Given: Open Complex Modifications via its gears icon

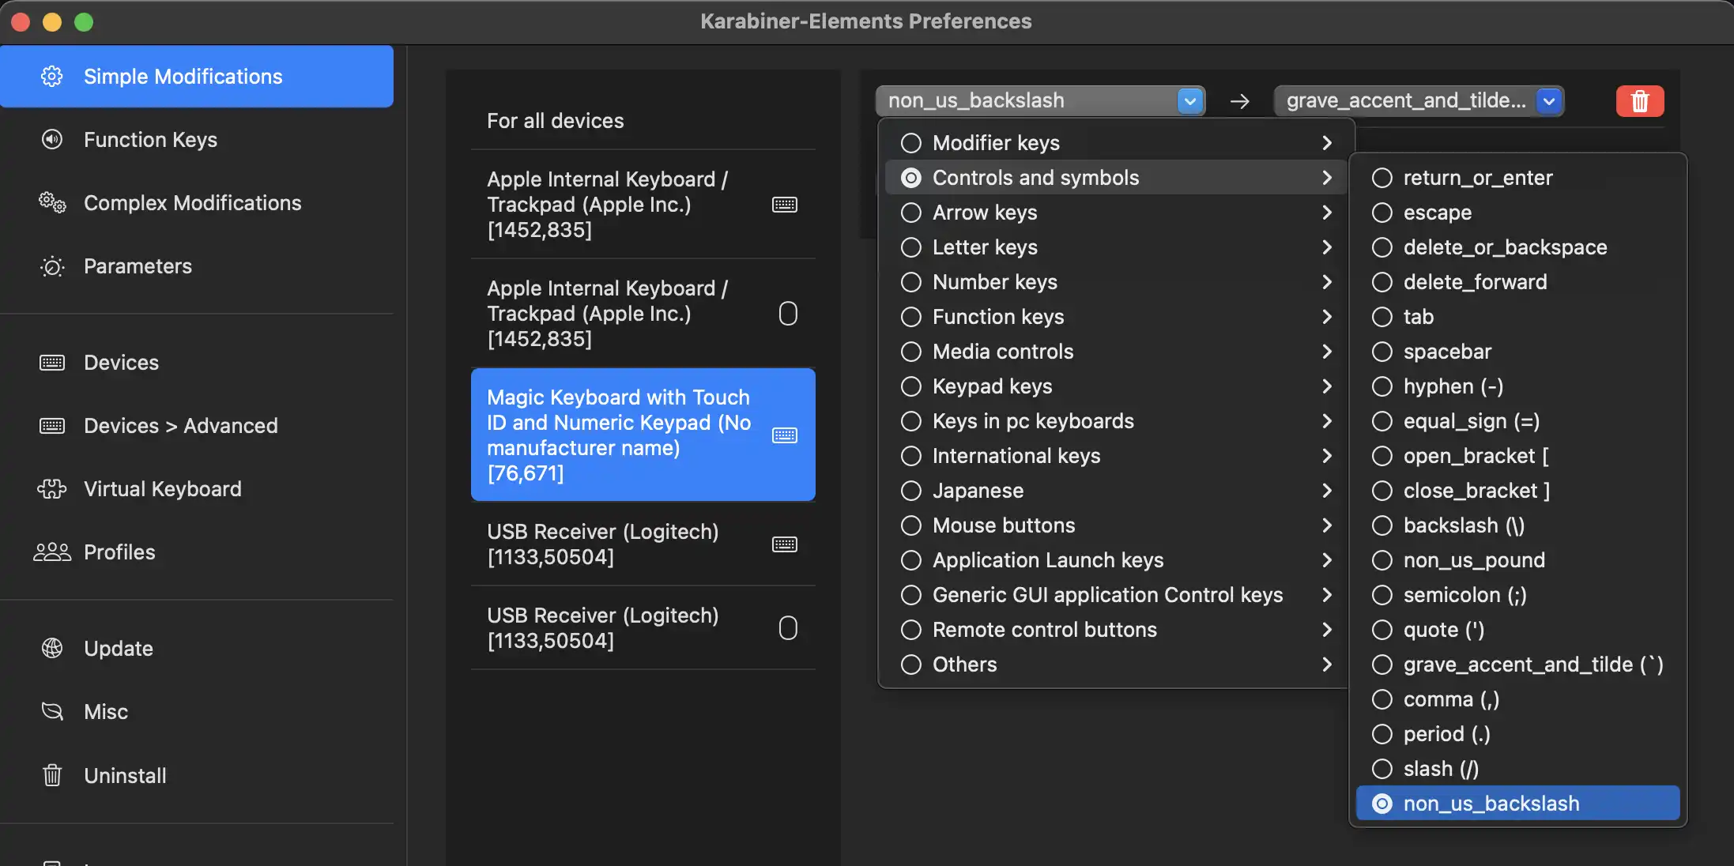Looking at the screenshot, I should (x=51, y=203).
